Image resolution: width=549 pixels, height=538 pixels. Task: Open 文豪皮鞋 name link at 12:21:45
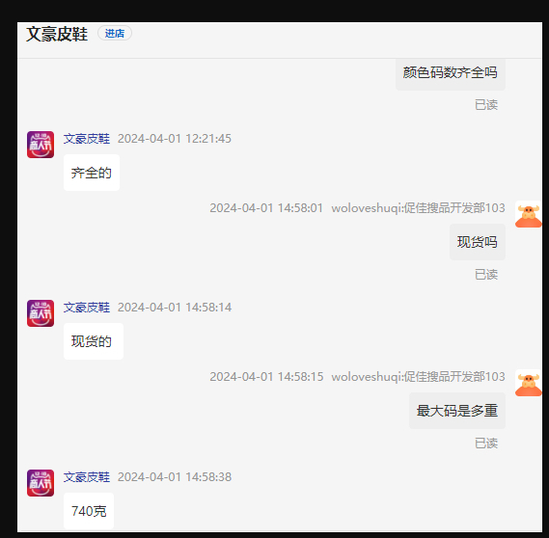click(87, 139)
